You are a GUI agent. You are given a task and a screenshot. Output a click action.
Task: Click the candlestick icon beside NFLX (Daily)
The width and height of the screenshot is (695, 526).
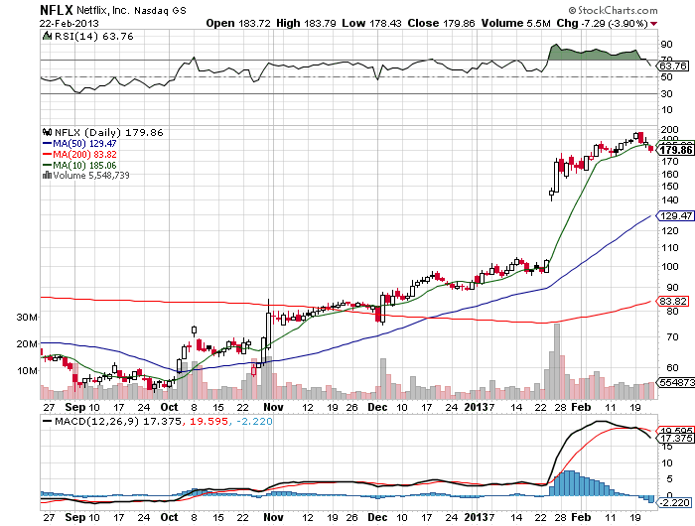point(47,132)
